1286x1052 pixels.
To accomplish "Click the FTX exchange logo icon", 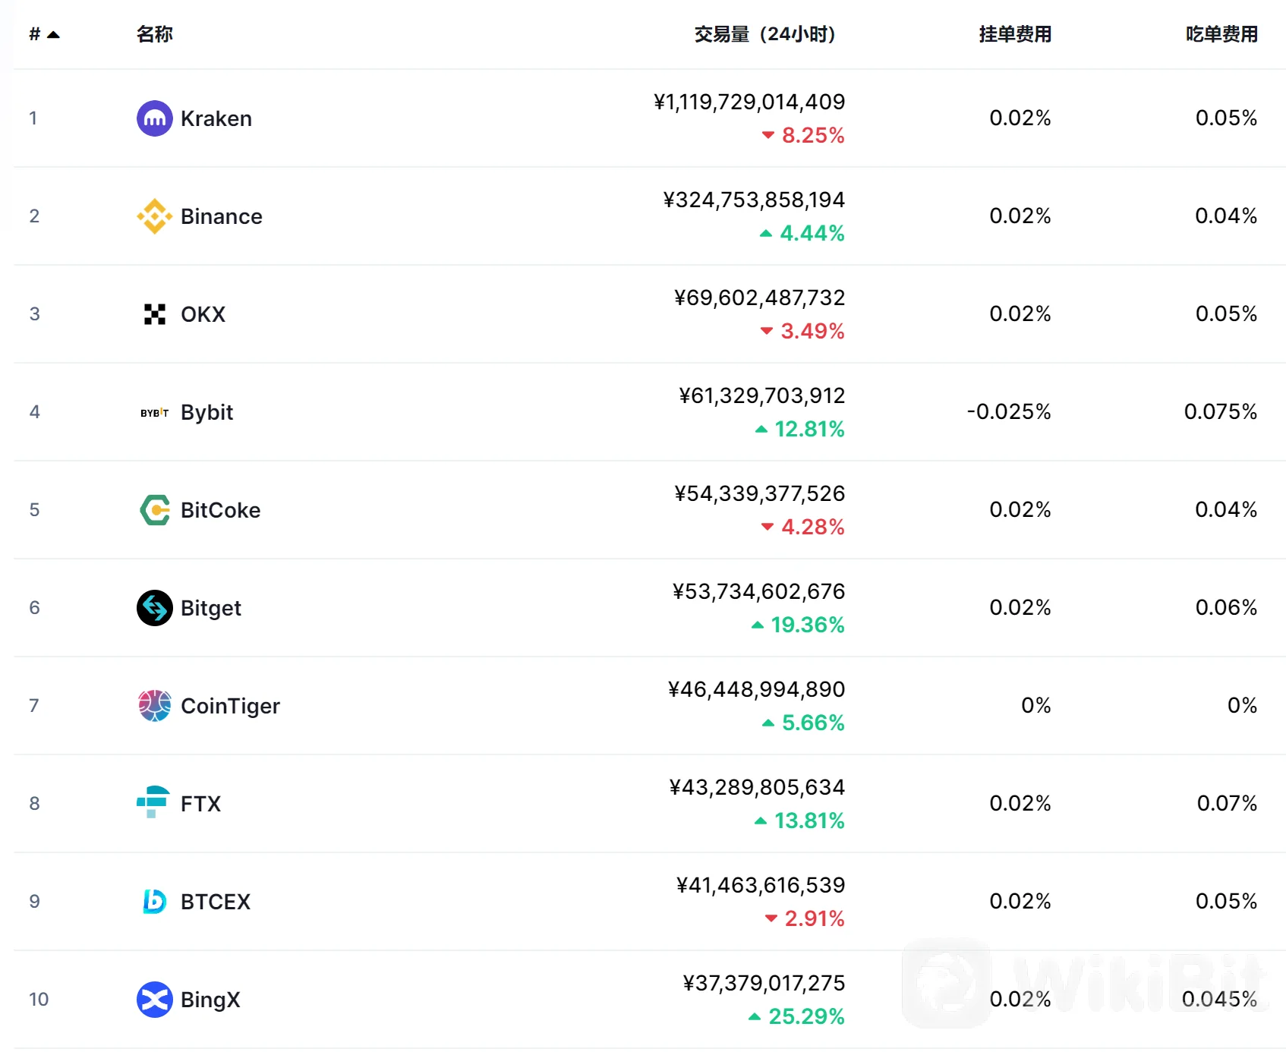I will coord(154,802).
